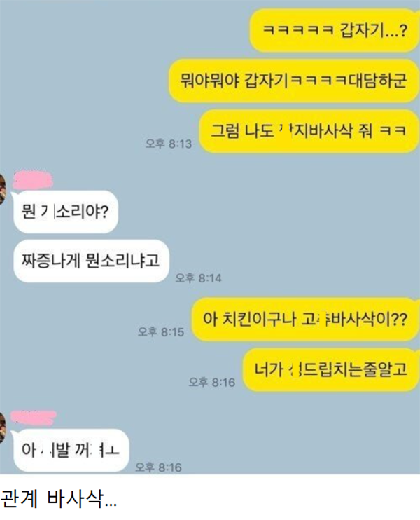Select the yellow bubble beginning '그럼 나도'
This screenshot has height=520, width=420.
309,131
